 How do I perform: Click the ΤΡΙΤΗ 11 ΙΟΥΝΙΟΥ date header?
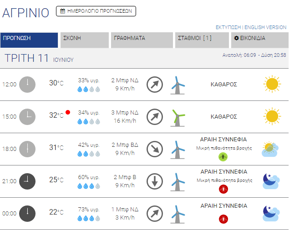coord(39,59)
